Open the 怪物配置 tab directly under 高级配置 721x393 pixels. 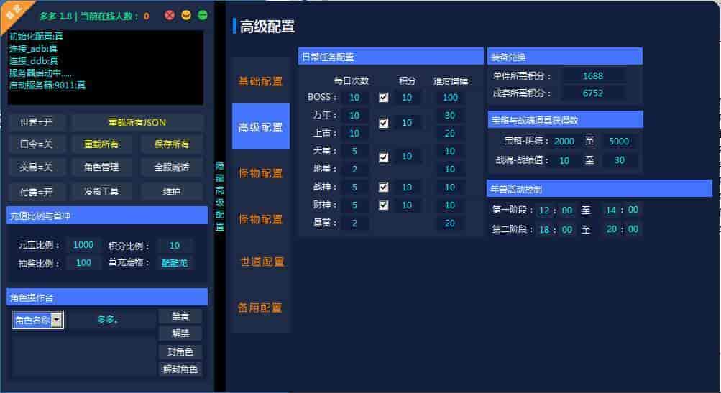[261, 173]
